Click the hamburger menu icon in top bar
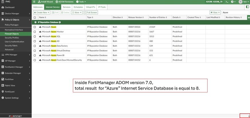This screenshot has width=250, height=118. [x=34, y=2]
